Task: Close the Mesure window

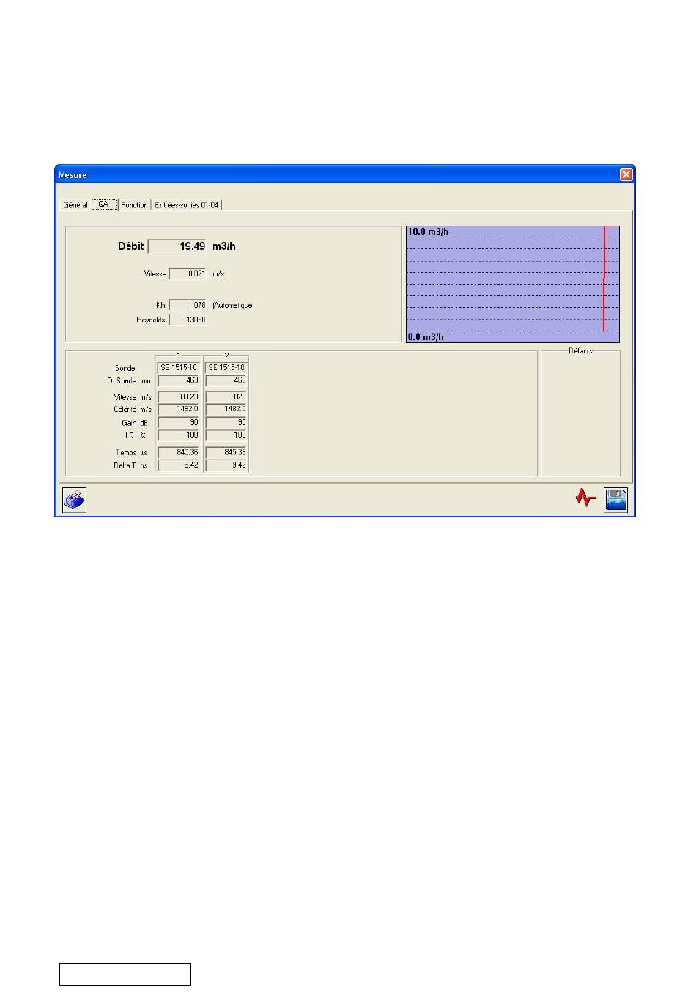Action: click(626, 174)
